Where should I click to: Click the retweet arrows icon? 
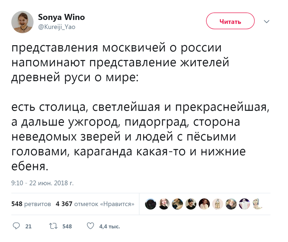coord(53,226)
